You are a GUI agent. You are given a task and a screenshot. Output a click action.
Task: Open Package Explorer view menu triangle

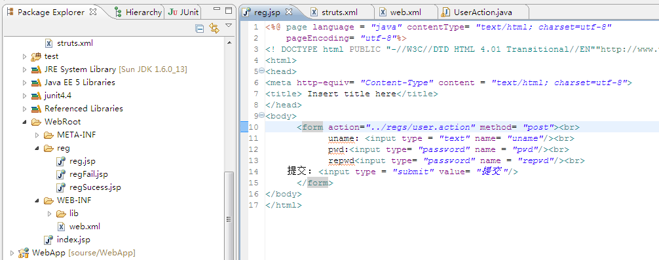[x=229, y=26]
